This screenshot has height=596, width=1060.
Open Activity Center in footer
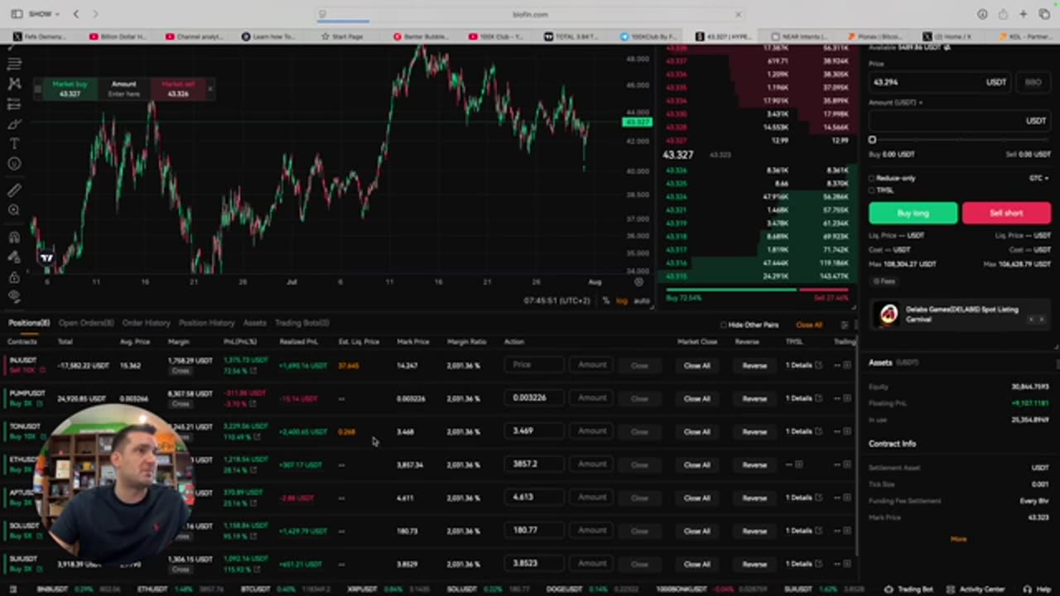pos(977,589)
